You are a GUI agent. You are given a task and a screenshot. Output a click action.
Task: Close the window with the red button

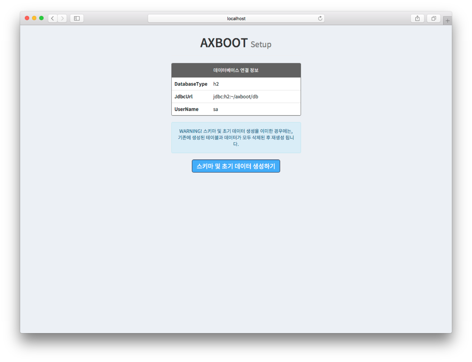coord(27,18)
